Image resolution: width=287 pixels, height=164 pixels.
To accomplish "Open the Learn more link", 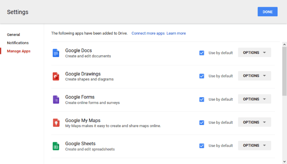I will [x=176, y=33].
